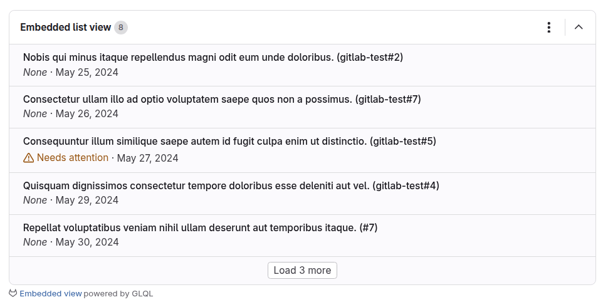This screenshot has width=603, height=307.
Task: Click the powered by GLQL footer text
Action: pos(118,293)
